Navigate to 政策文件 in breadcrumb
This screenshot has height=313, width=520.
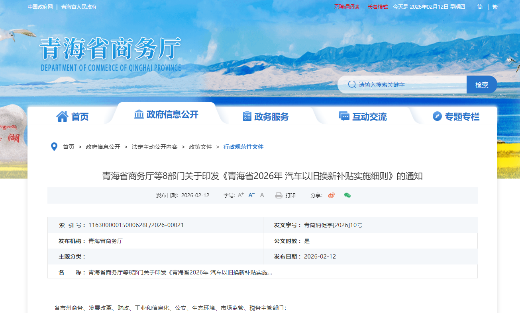point(200,147)
